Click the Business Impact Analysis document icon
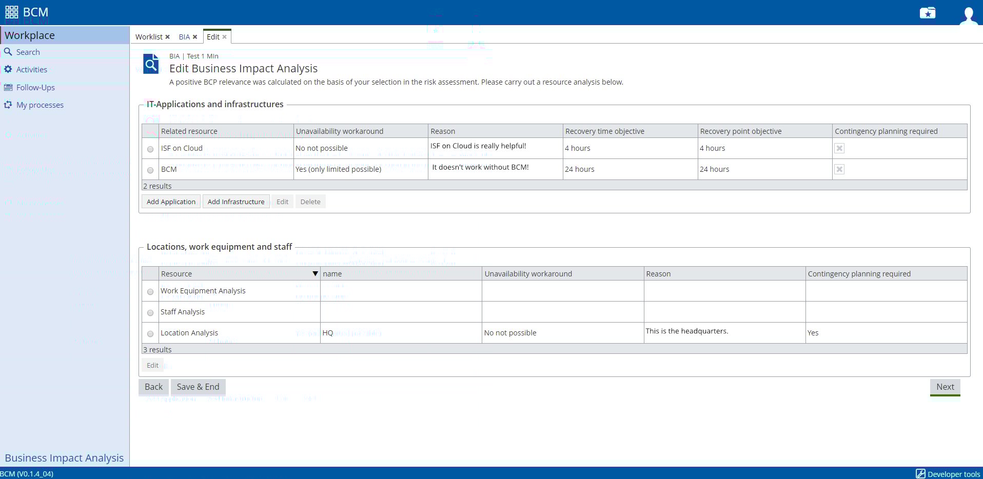The image size is (983, 479). 150,64
